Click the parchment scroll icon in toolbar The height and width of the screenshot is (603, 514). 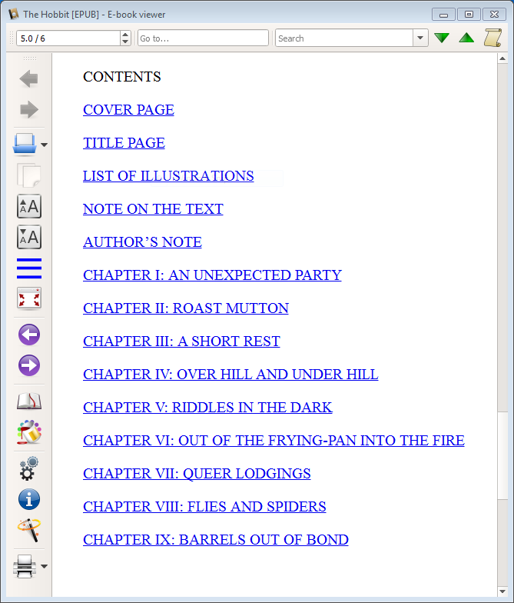(492, 38)
